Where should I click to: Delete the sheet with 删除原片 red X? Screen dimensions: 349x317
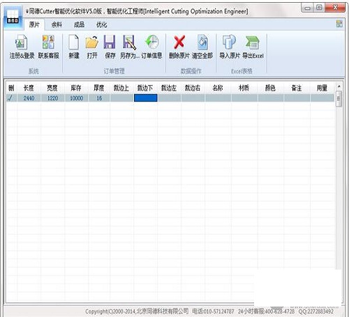pyautogui.click(x=179, y=47)
